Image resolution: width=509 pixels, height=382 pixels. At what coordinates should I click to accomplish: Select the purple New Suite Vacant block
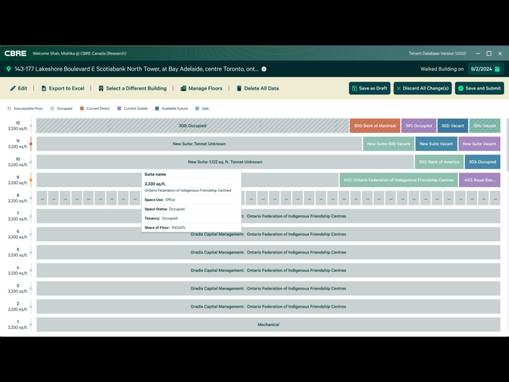pos(479,144)
